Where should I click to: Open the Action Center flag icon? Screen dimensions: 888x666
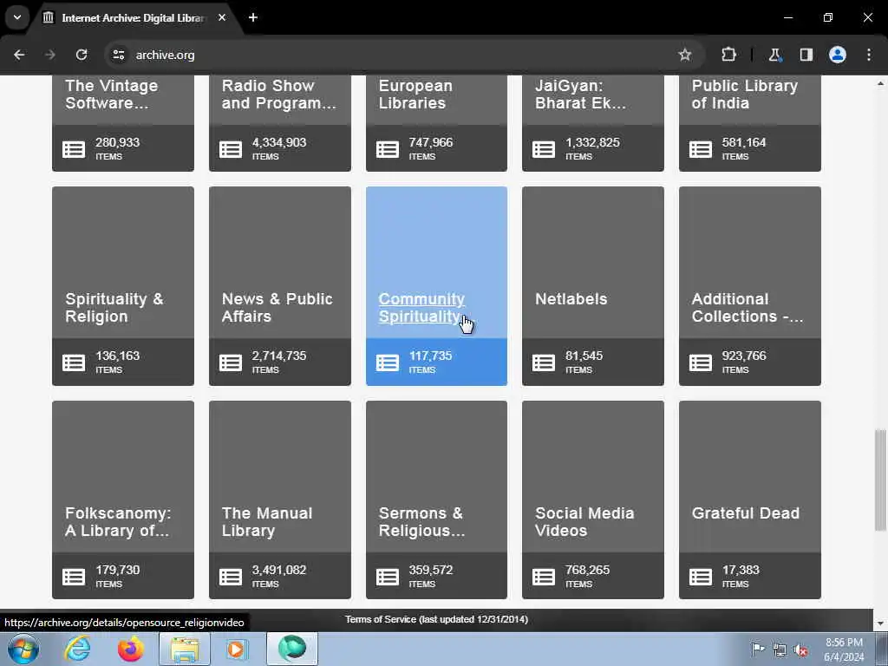point(758,650)
